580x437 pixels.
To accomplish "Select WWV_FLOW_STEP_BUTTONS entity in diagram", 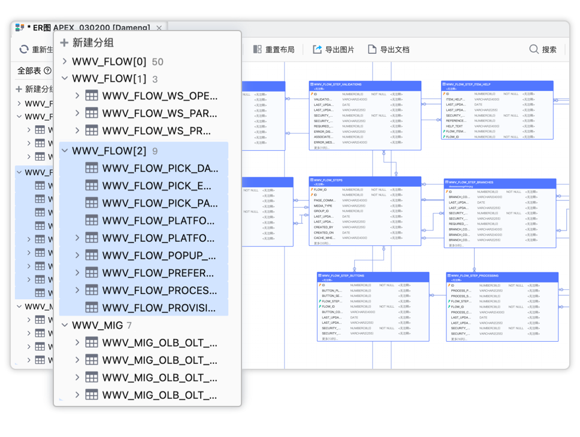I will click(x=373, y=307).
